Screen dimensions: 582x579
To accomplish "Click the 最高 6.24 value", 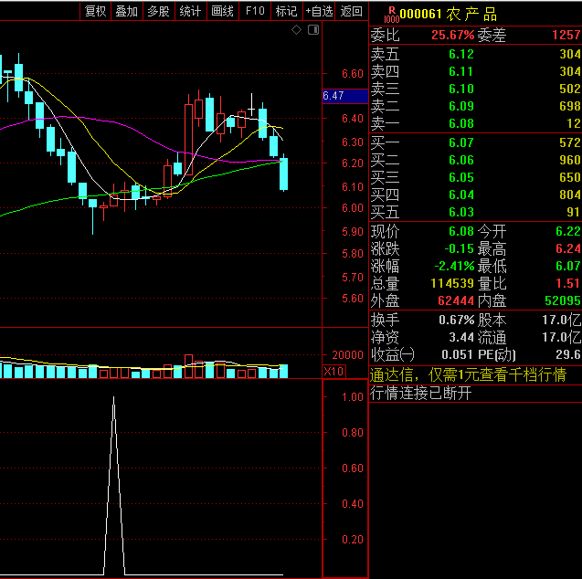I will pos(568,248).
